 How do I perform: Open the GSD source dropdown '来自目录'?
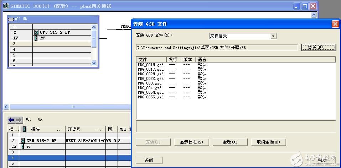pyautogui.click(x=273, y=36)
